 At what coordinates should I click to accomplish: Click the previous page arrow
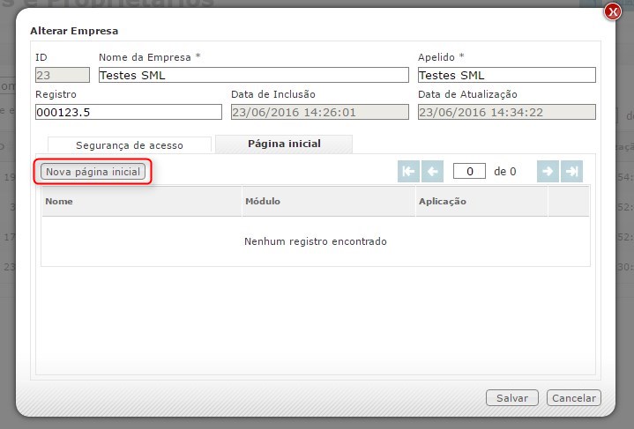pos(432,172)
